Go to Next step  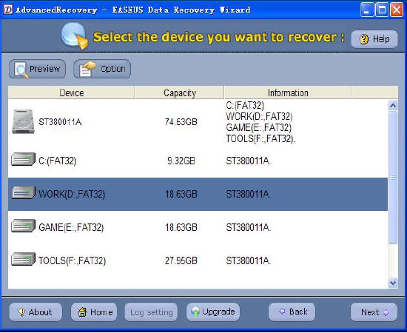[x=374, y=312]
